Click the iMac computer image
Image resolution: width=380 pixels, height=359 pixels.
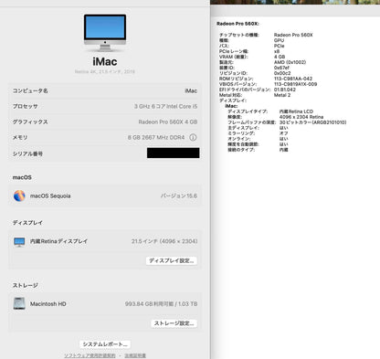pos(105,32)
